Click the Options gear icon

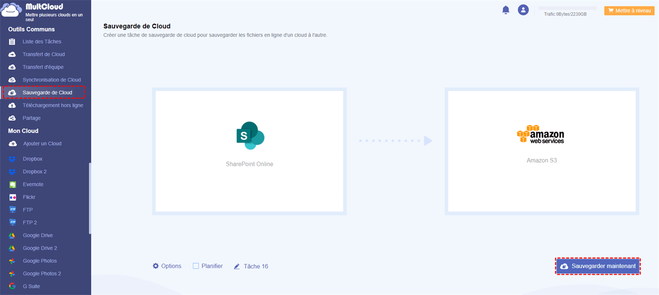pos(156,266)
